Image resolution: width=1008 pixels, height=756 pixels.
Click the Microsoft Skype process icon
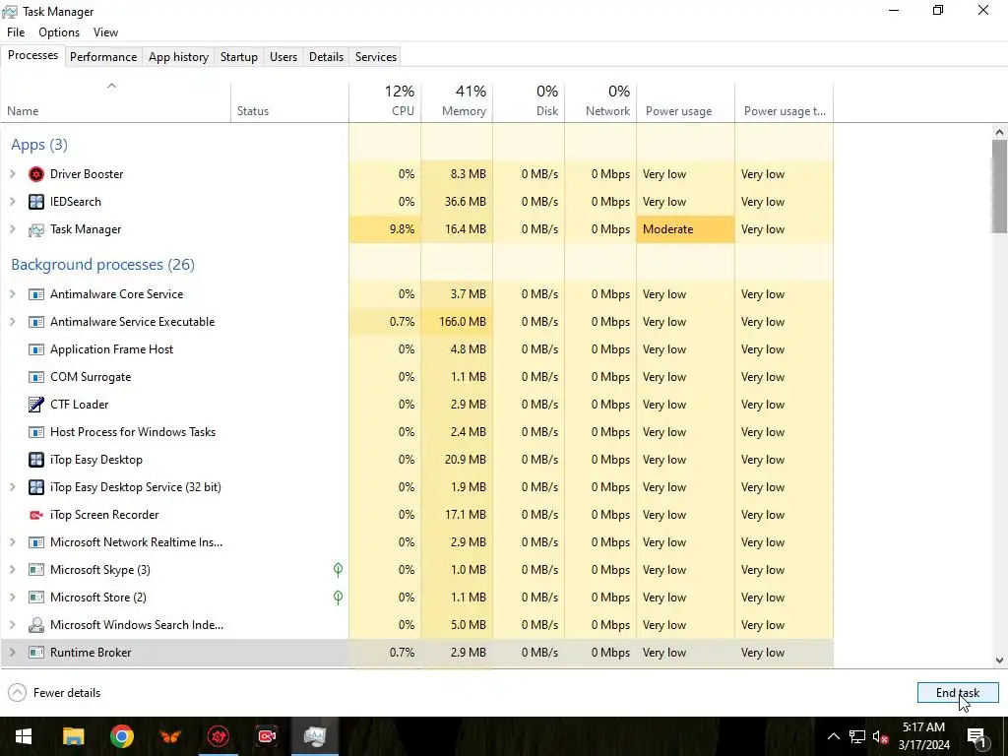pos(36,570)
